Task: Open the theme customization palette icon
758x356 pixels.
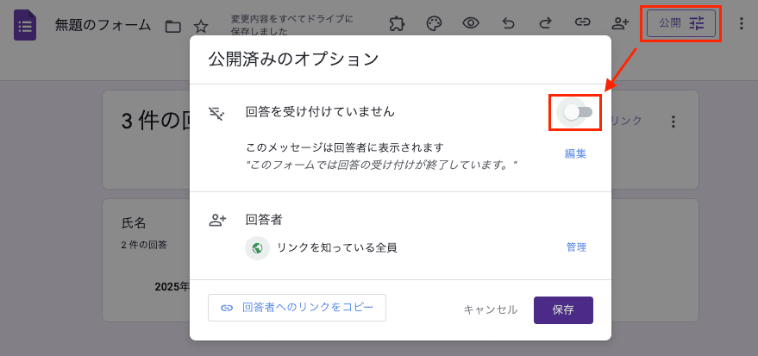Action: (434, 23)
